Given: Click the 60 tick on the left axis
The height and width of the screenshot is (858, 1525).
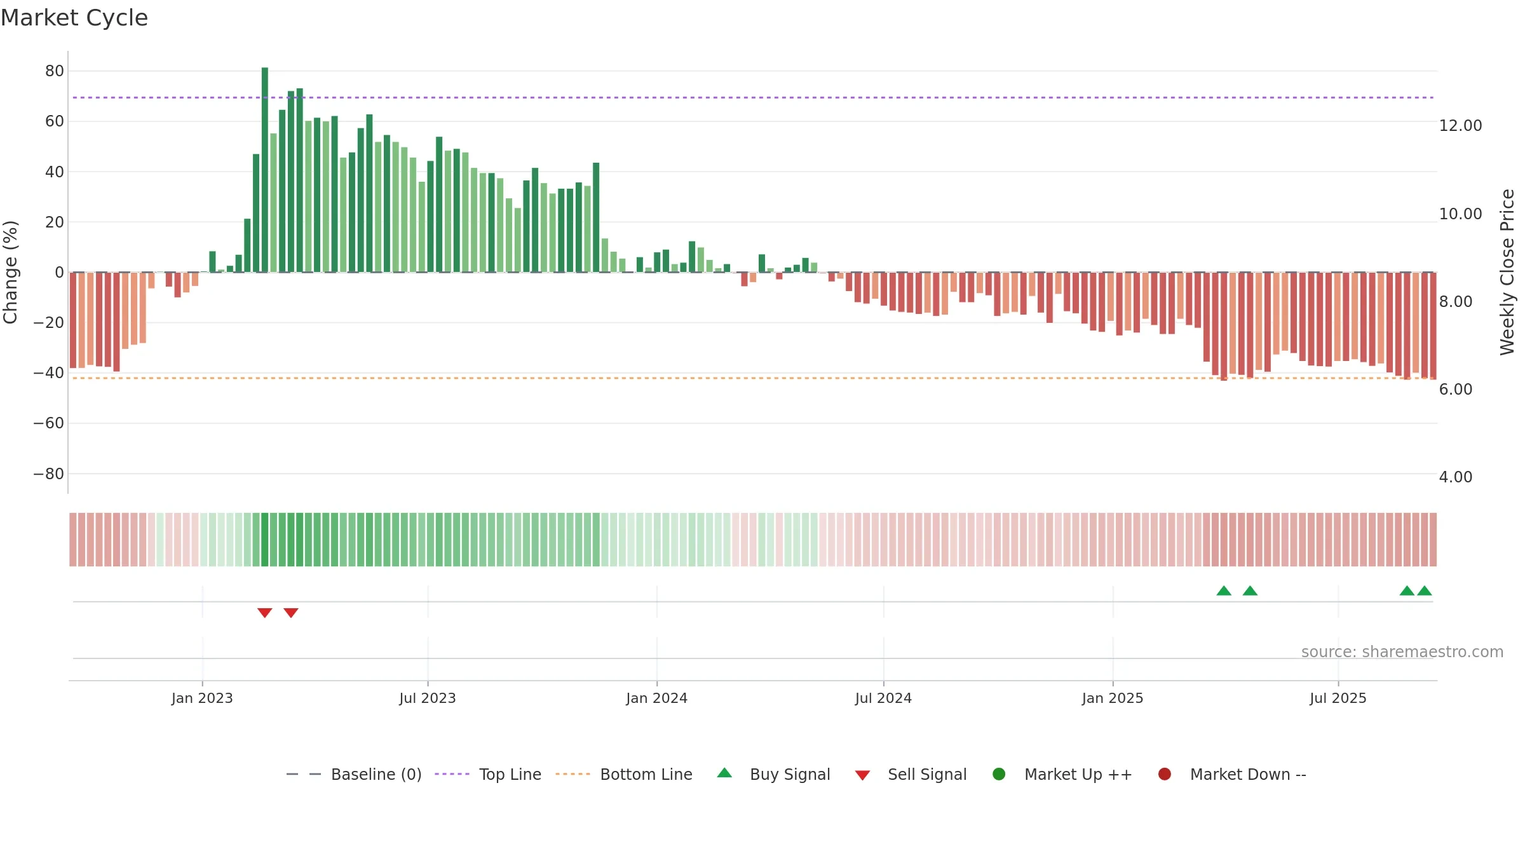Looking at the screenshot, I should [x=55, y=121].
